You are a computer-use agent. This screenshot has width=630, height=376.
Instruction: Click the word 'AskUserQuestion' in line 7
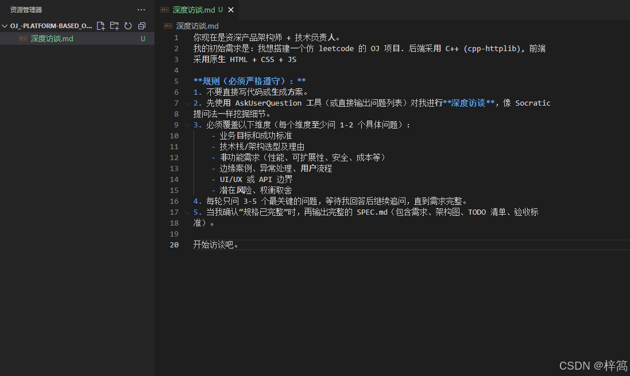click(x=268, y=103)
